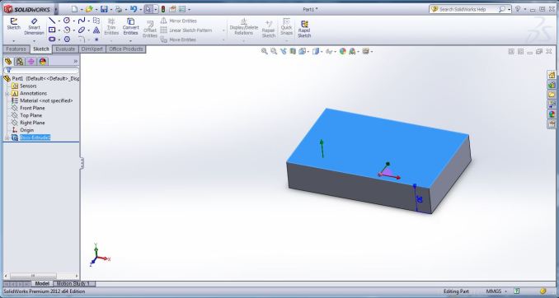Select the Smart Dimension tool

click(x=35, y=26)
